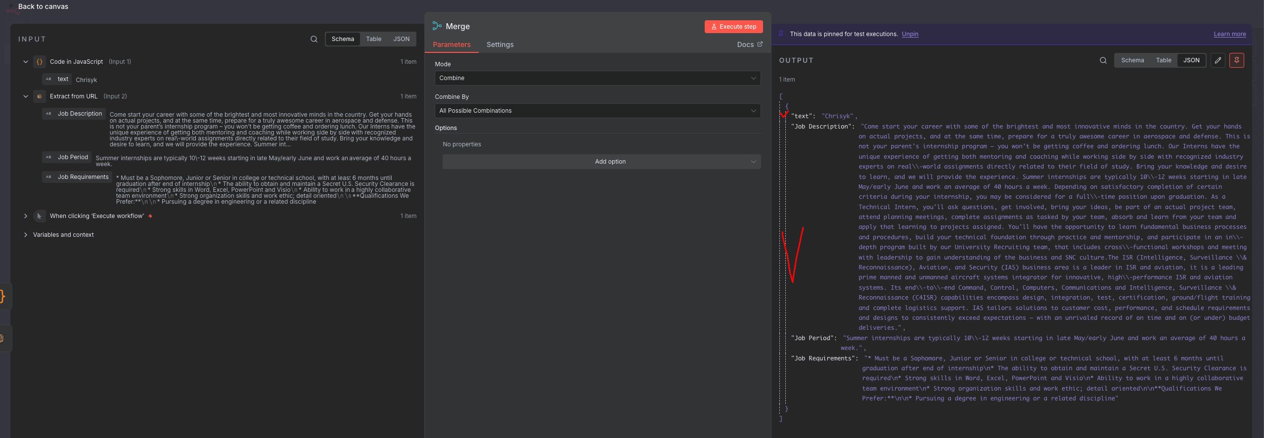Viewport: 1264px width, 438px height.
Task: Collapse the Code in JavaScript input
Action: point(26,62)
